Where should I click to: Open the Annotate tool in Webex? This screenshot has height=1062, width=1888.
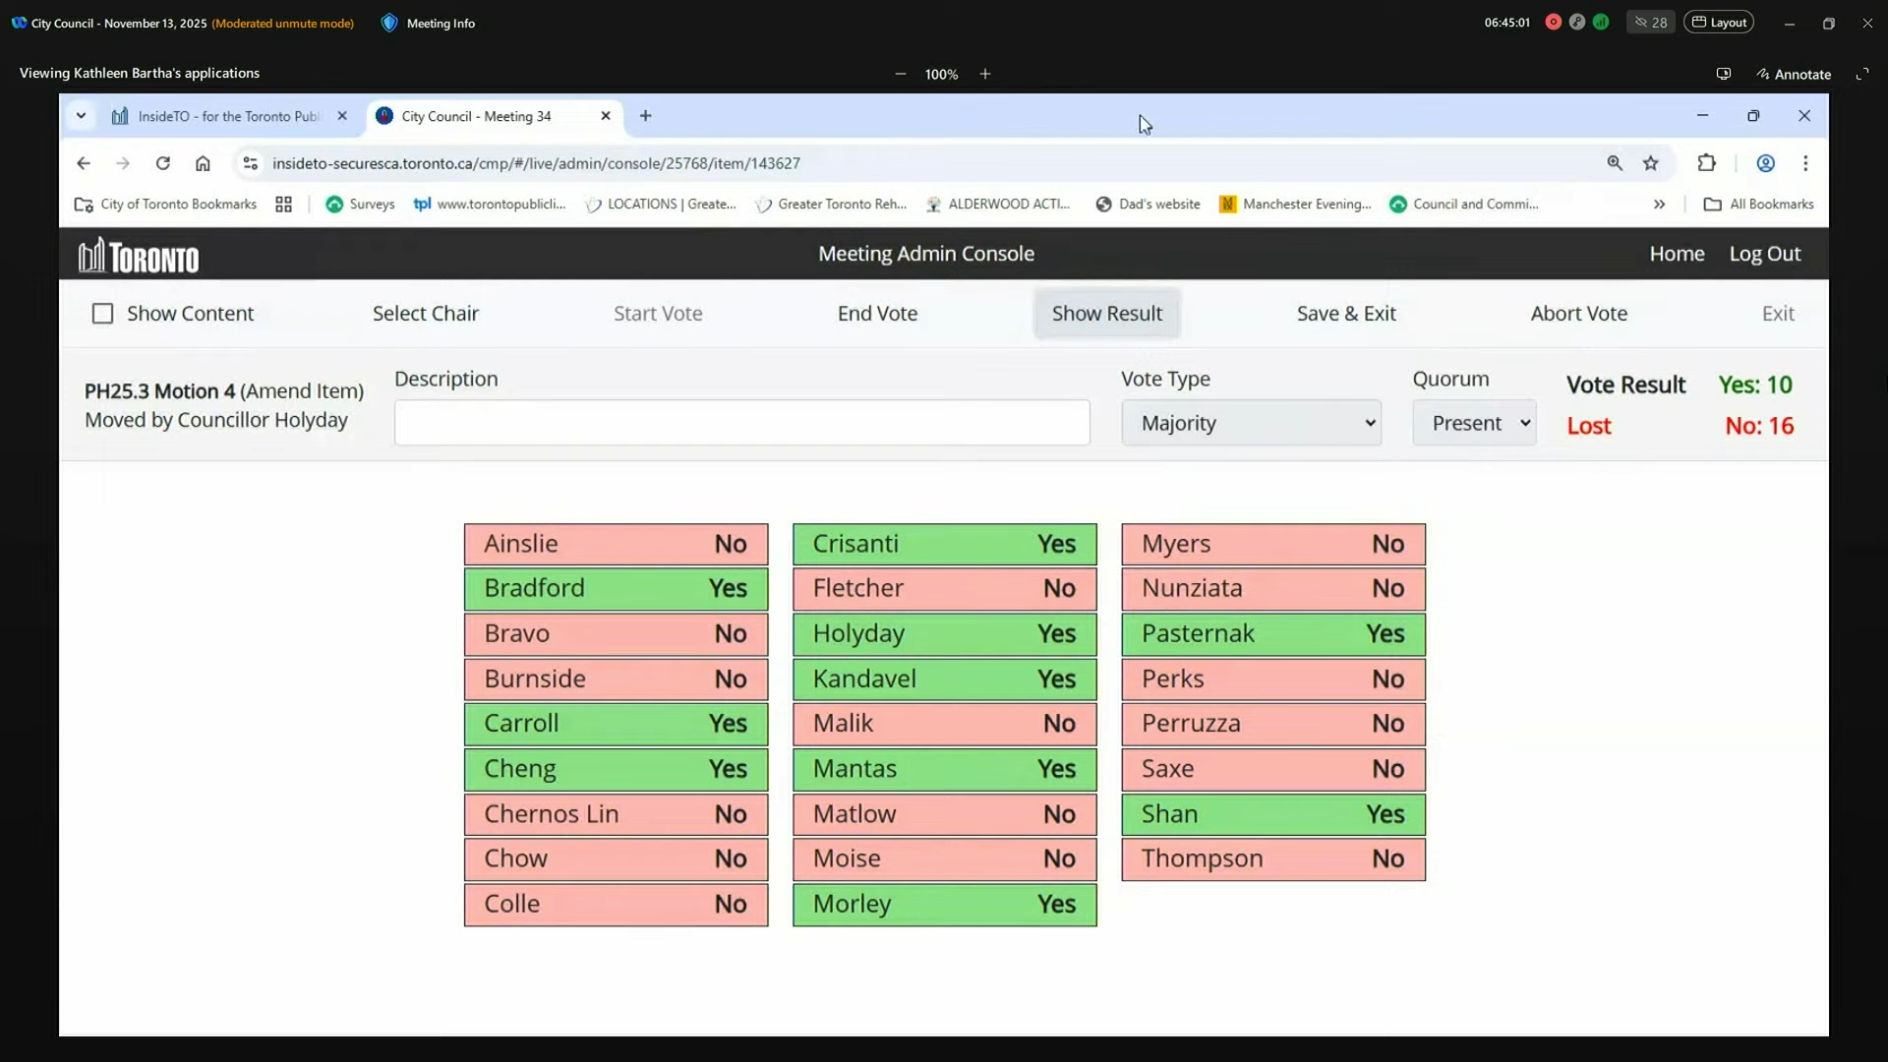tap(1794, 74)
